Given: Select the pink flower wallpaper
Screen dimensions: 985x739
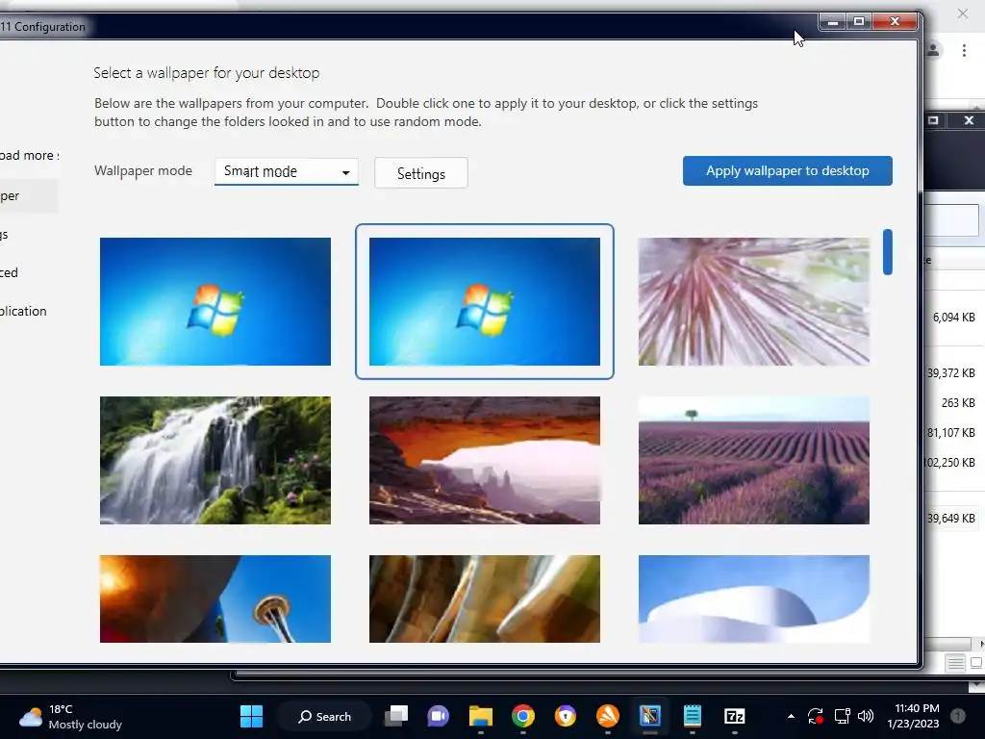Looking at the screenshot, I should tap(754, 301).
